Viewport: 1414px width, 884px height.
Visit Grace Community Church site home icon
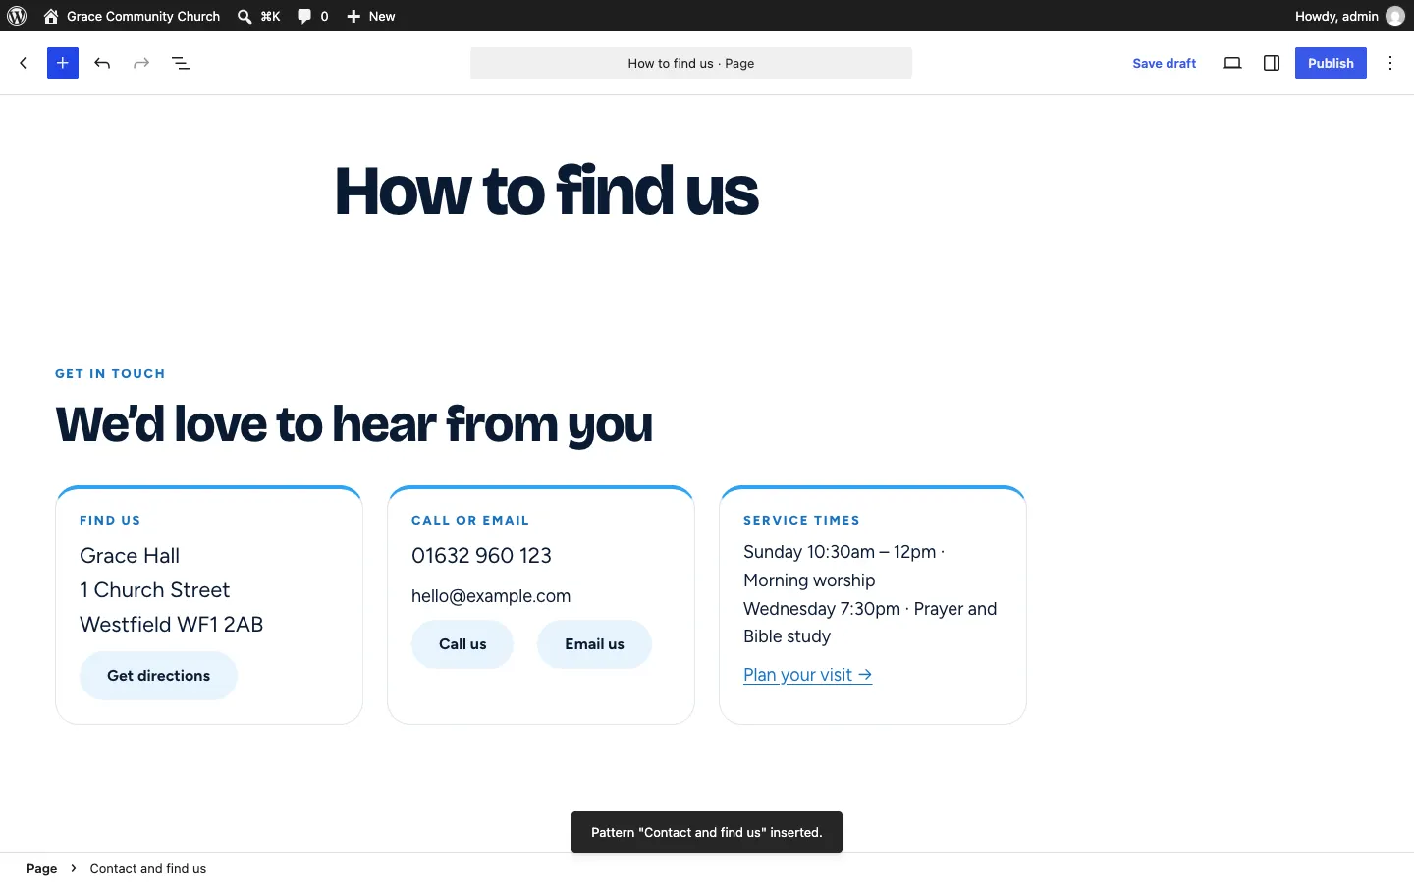51,16
